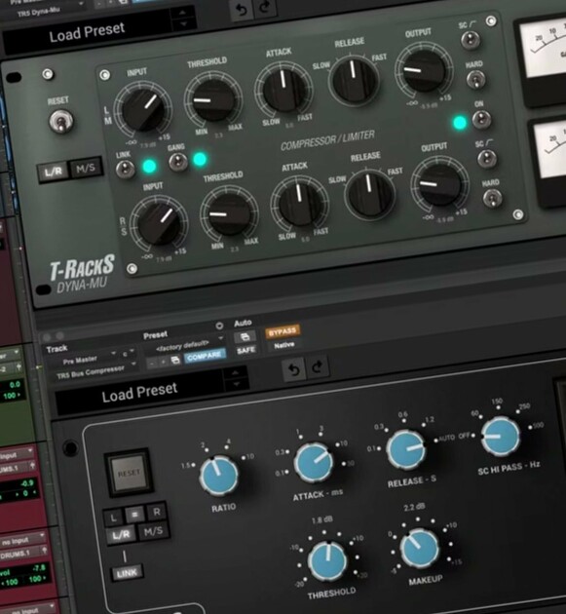Image resolution: width=566 pixels, height=614 pixels.
Task: Click the copy settings icon next to COMPARE
Action: (x=175, y=360)
